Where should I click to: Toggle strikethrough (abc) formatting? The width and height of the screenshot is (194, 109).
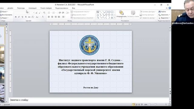(29, 17)
